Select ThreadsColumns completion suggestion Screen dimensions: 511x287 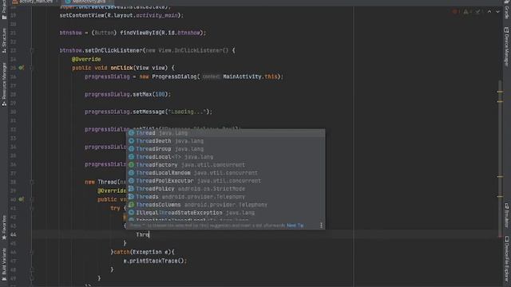(225, 205)
